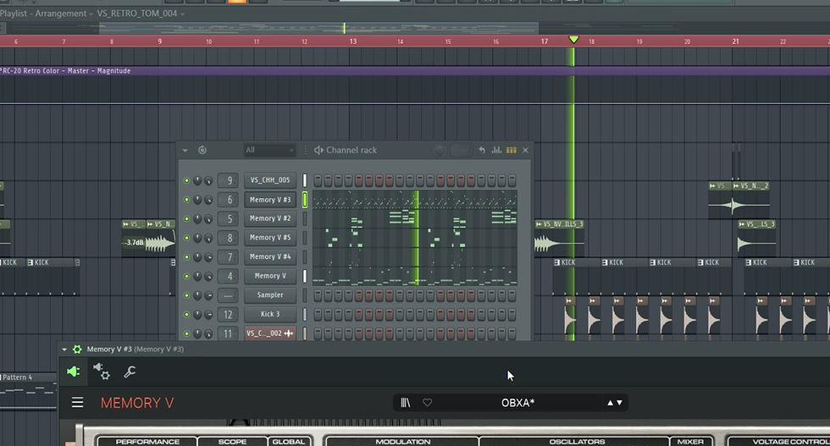Click the green plug icon in the Memory V #3 toolbar
Image resolution: width=830 pixels, height=446 pixels.
pos(74,372)
